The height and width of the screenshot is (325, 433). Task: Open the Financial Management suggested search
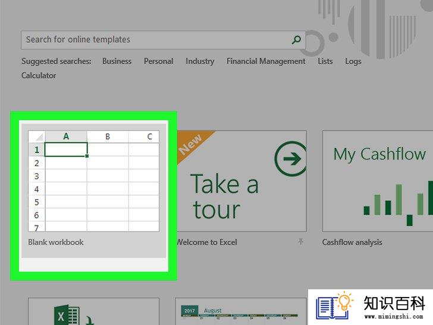(266, 61)
